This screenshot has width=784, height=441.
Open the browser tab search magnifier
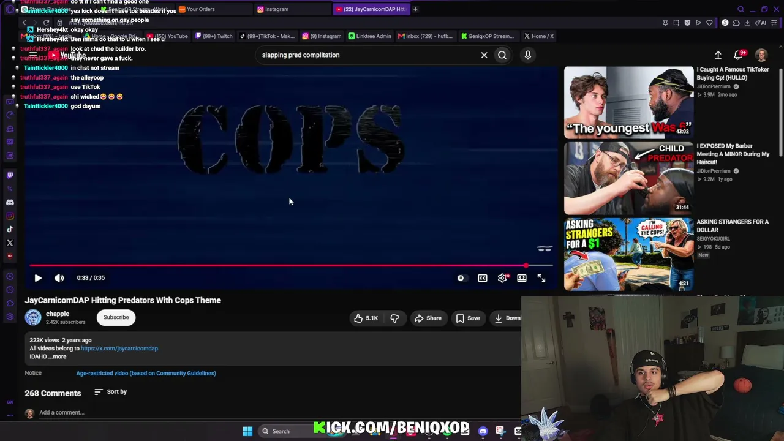[741, 9]
